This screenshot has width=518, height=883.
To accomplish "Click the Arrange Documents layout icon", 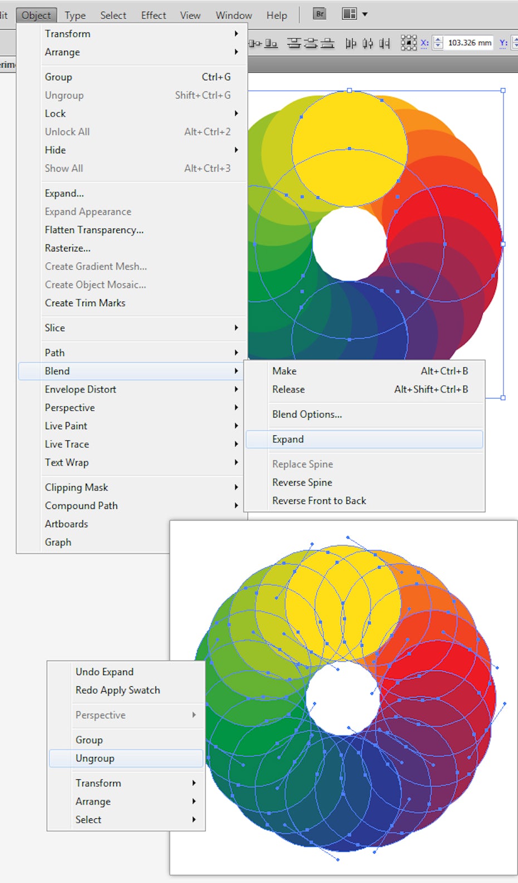I will (349, 14).
